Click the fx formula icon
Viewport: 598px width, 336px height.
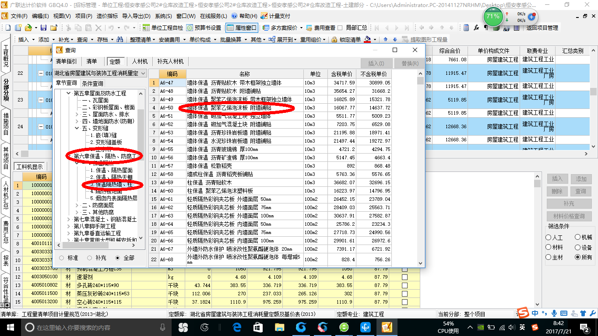tap(477, 28)
